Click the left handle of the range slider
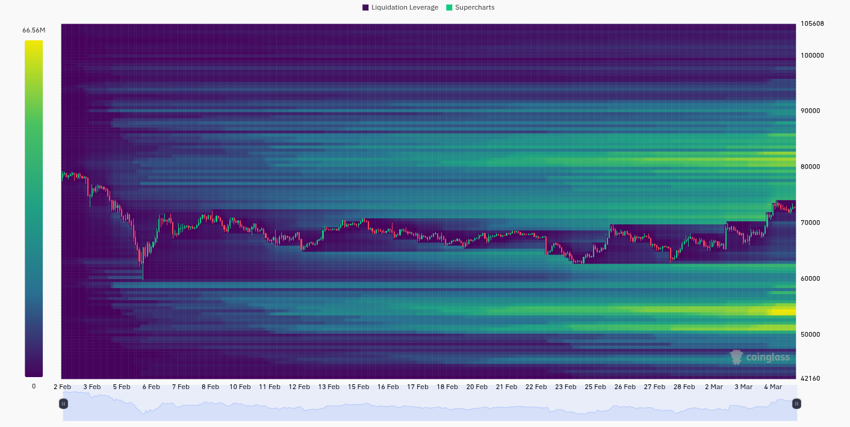Image resolution: width=850 pixels, height=427 pixels. (x=63, y=404)
